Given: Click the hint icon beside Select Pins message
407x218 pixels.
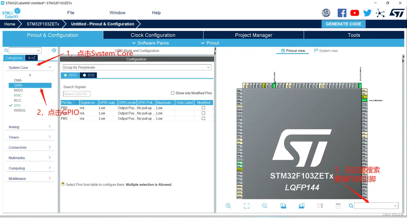Looking at the screenshot, I should [63, 184].
